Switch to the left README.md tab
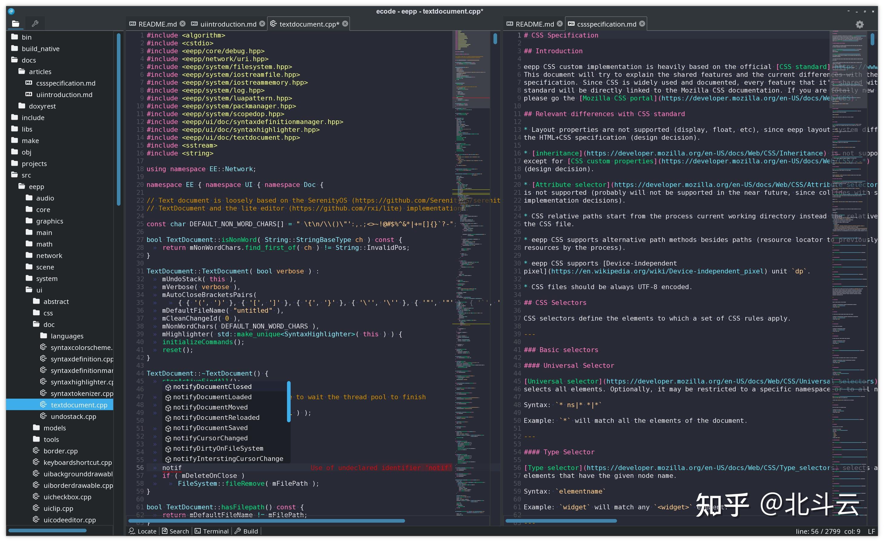 pyautogui.click(x=157, y=24)
